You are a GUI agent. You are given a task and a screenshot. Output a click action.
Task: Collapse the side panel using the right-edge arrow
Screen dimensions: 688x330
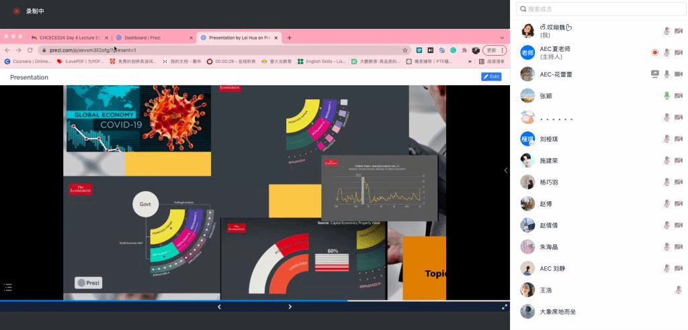pos(506,170)
